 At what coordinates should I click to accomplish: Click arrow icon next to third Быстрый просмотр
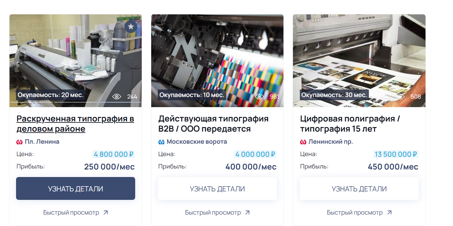389,213
